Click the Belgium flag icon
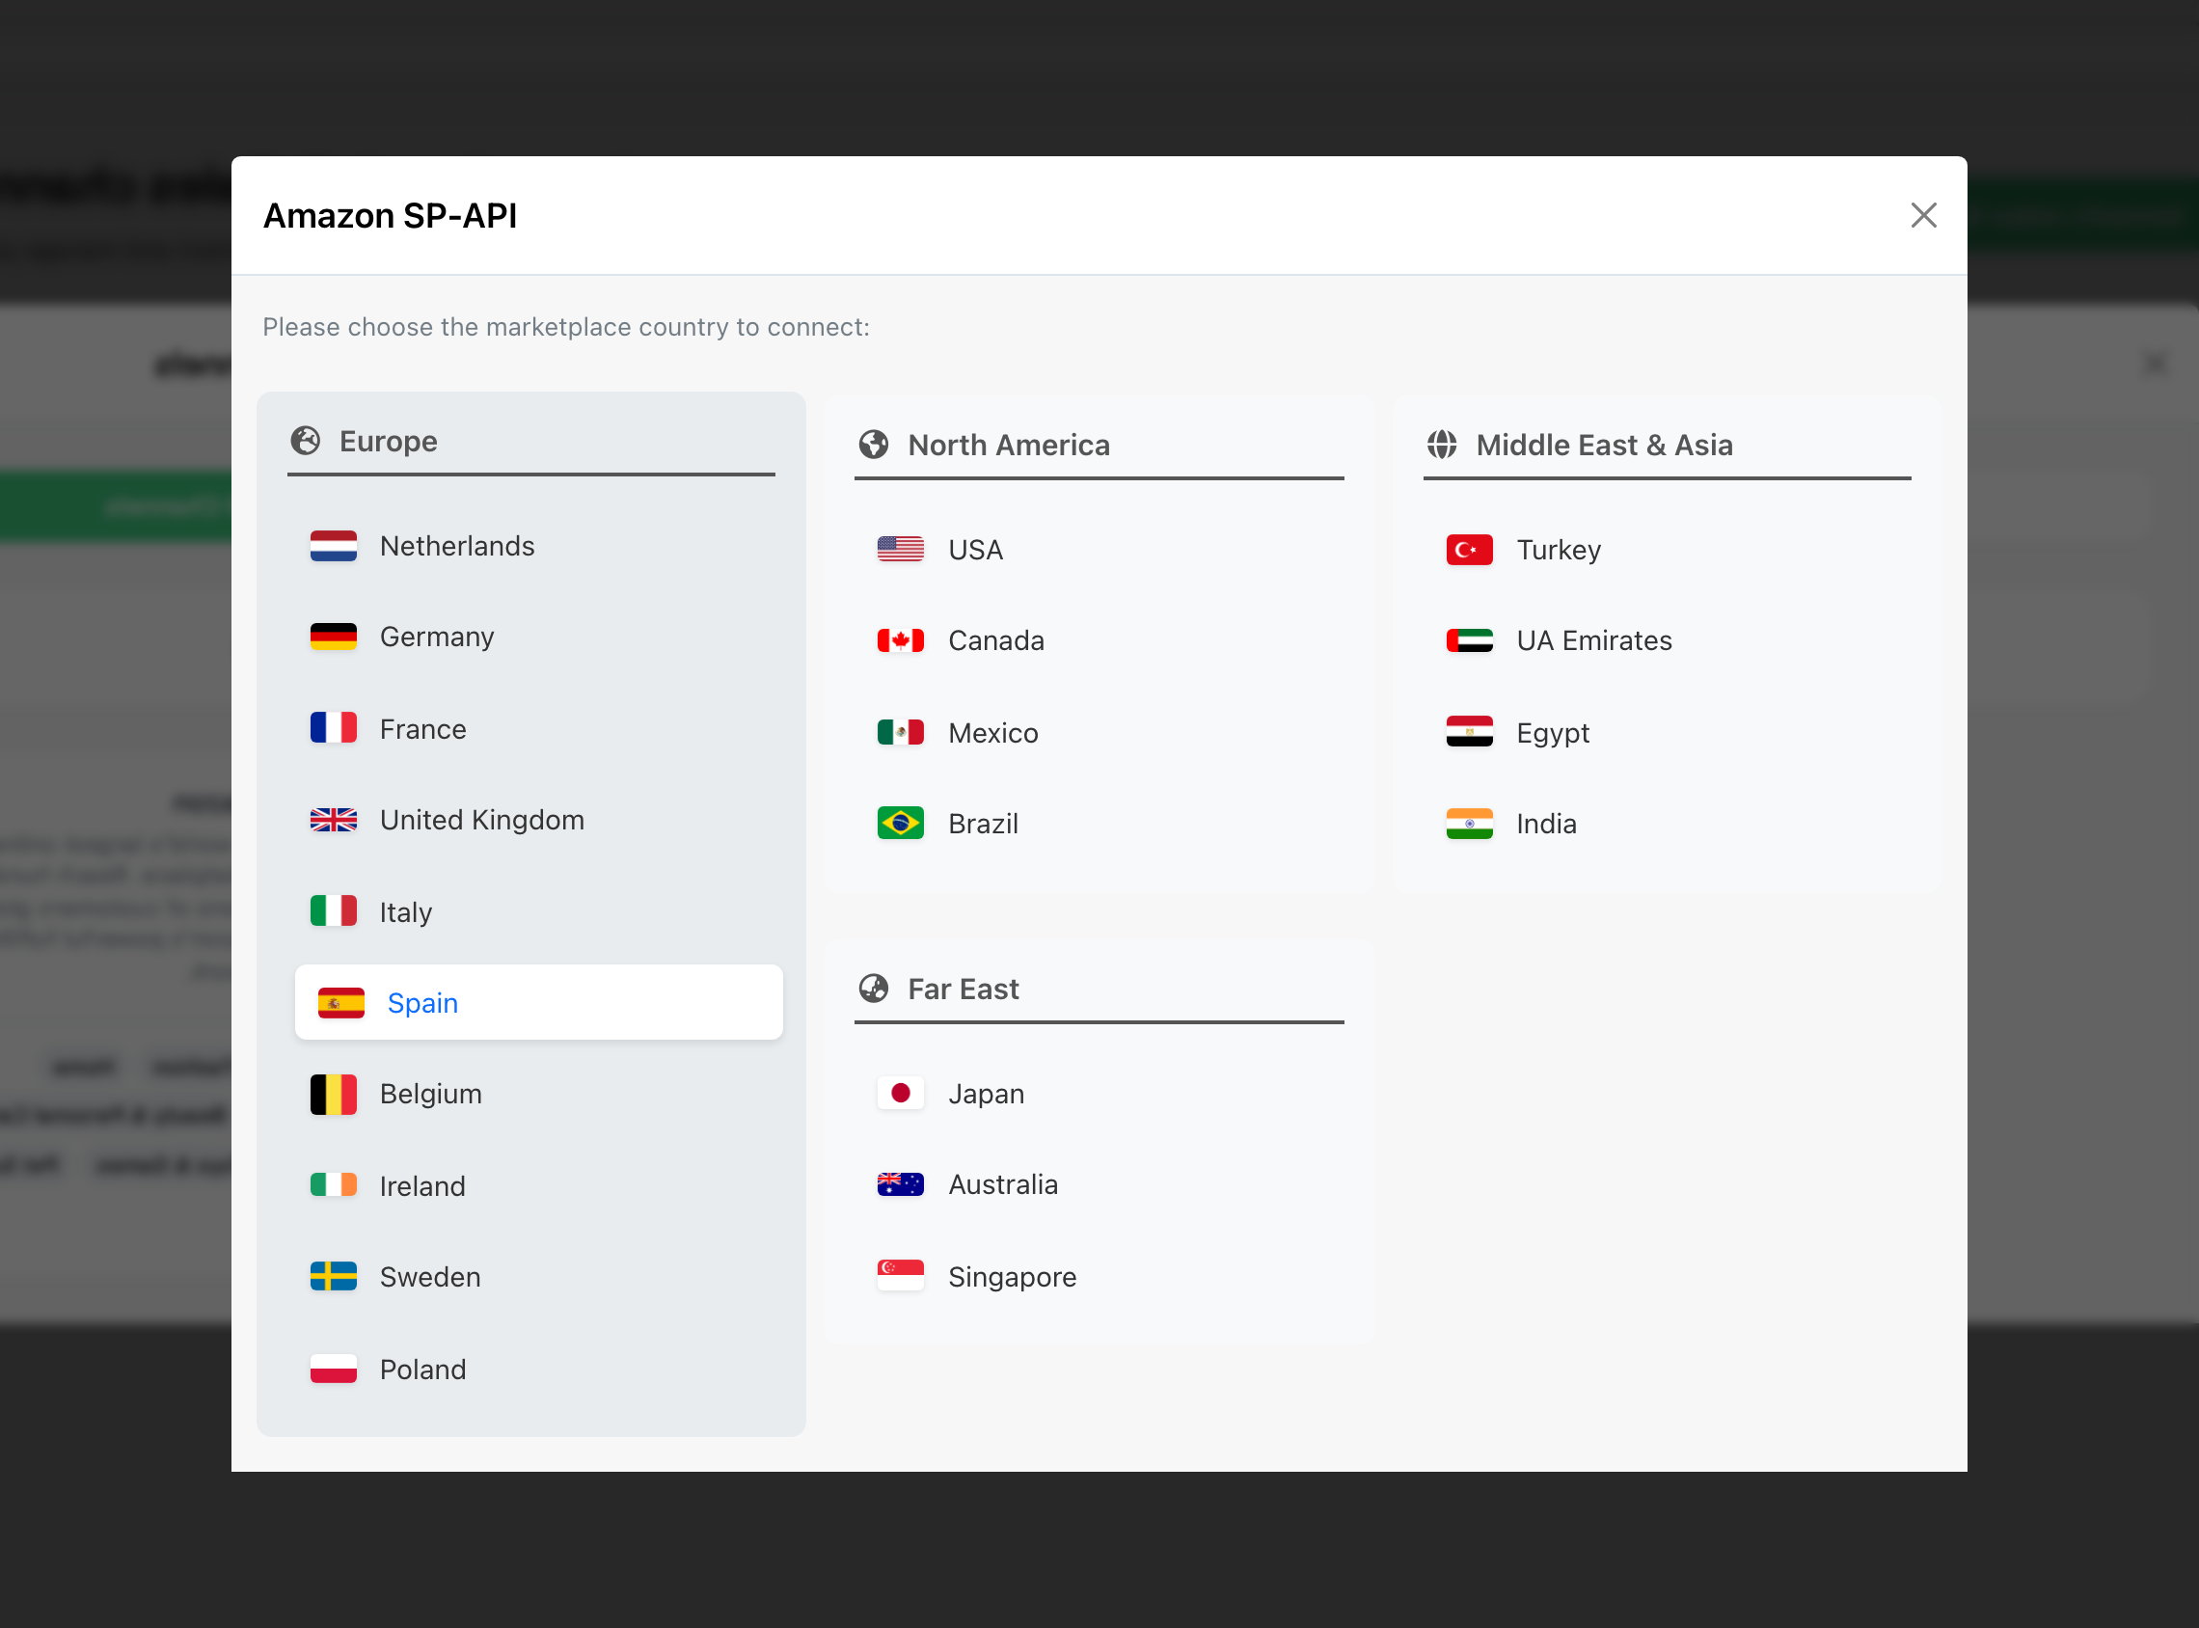Screen dimensions: 2199x1628 click(333, 1094)
